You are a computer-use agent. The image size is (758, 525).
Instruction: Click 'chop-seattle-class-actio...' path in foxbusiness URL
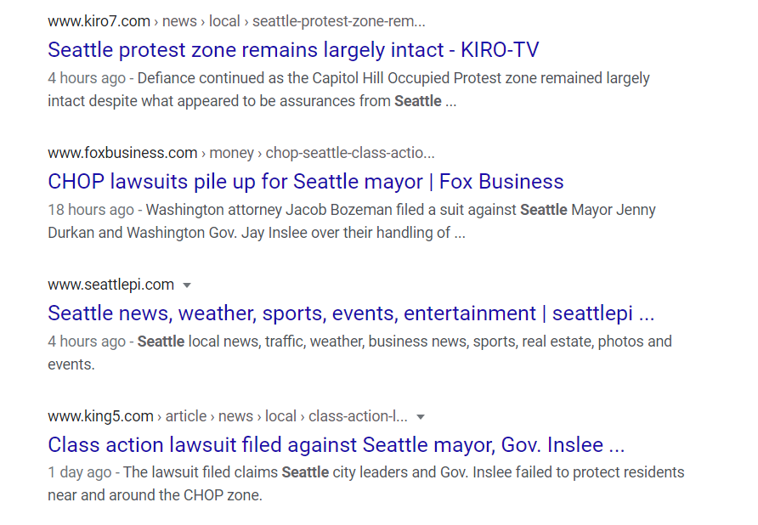point(350,153)
